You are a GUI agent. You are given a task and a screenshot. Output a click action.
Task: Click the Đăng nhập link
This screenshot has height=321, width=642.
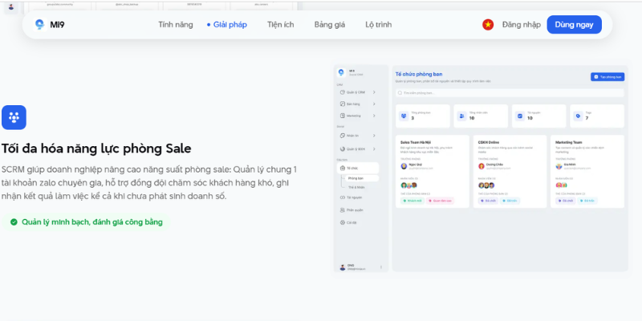521,25
